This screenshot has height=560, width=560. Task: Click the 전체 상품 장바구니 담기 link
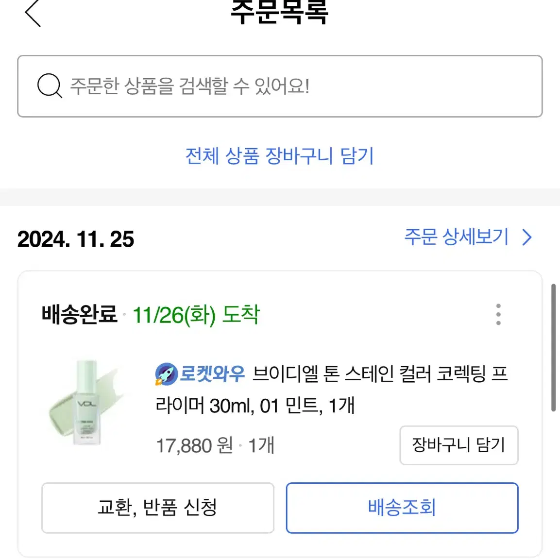280,156
